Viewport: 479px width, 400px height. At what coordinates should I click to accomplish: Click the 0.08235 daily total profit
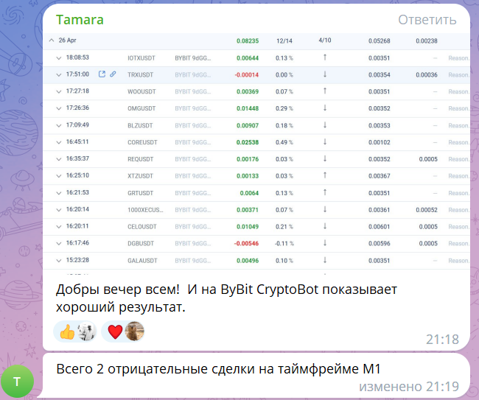tap(248, 41)
